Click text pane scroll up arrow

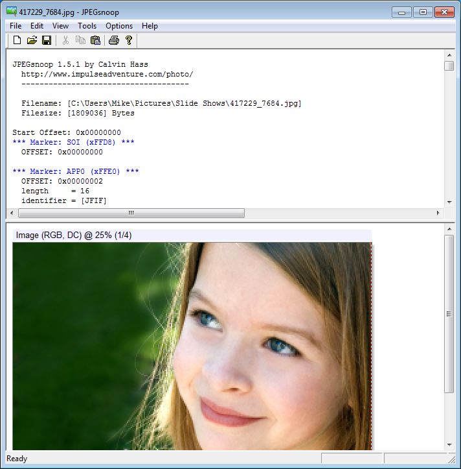[449, 55]
